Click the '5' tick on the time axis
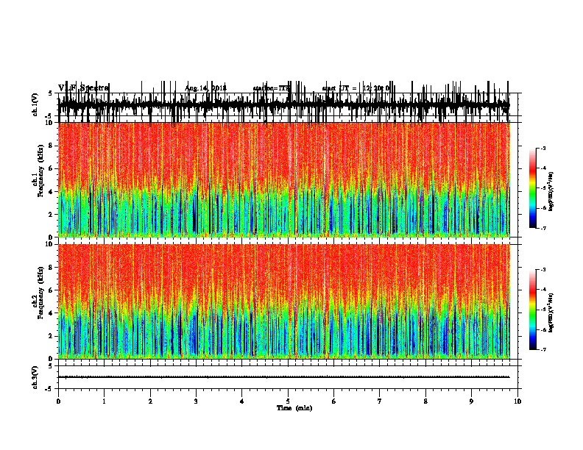Screen dimensions: 583x450 288,401
